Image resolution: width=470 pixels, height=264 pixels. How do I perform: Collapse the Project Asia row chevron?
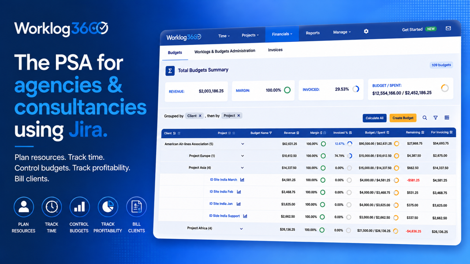click(x=242, y=168)
